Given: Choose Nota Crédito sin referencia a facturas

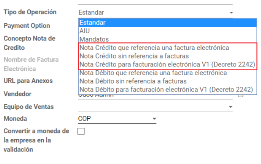Looking at the screenshot, I should (167, 56).
